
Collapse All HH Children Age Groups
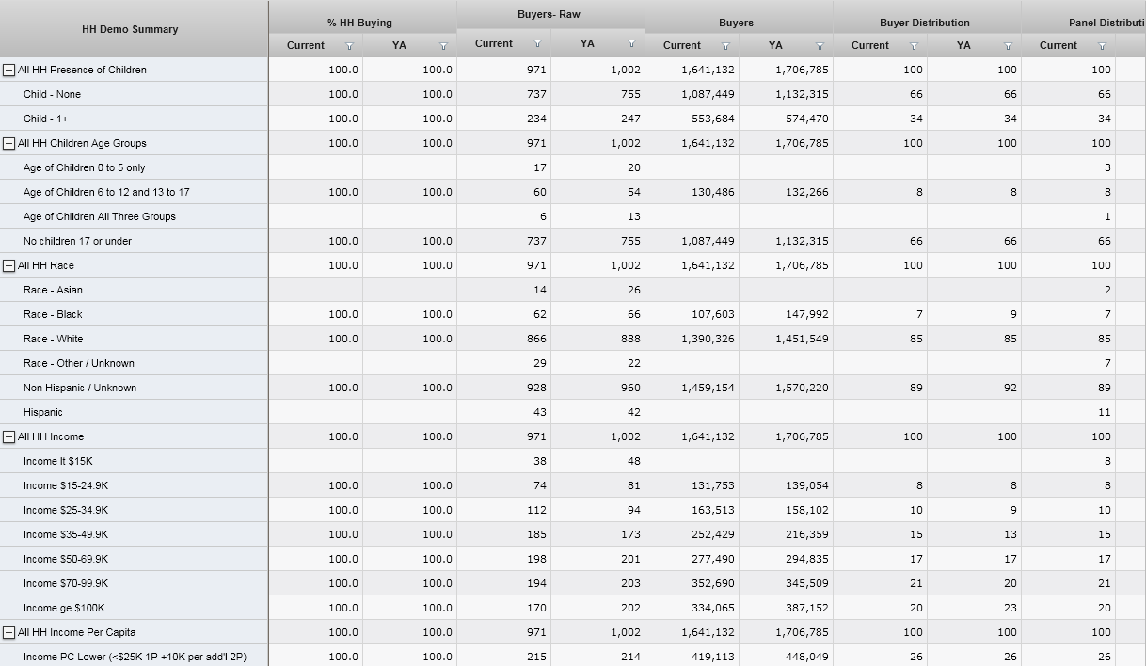[x=9, y=143]
